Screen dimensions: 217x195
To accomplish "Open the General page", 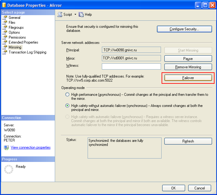I will pos(15,18).
